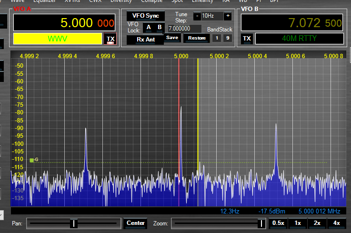Click VFO B frequency display 7.072 500
351x233 pixels.
tap(292, 22)
